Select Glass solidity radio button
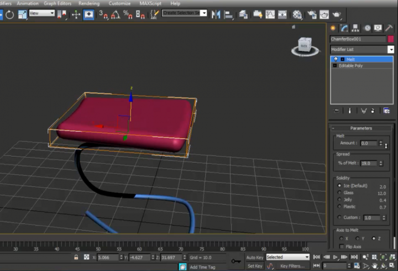This screenshot has width=398, height=271. (339, 193)
